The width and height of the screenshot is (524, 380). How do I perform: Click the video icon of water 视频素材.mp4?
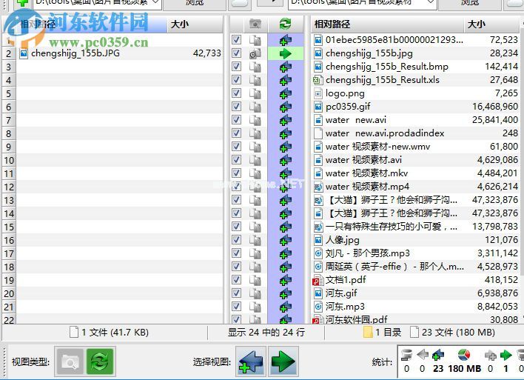tap(318, 187)
